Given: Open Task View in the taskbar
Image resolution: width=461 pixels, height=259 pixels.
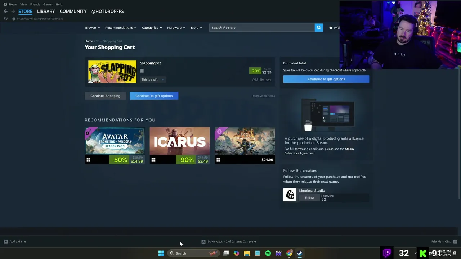Looking at the screenshot, I should pos(226,253).
